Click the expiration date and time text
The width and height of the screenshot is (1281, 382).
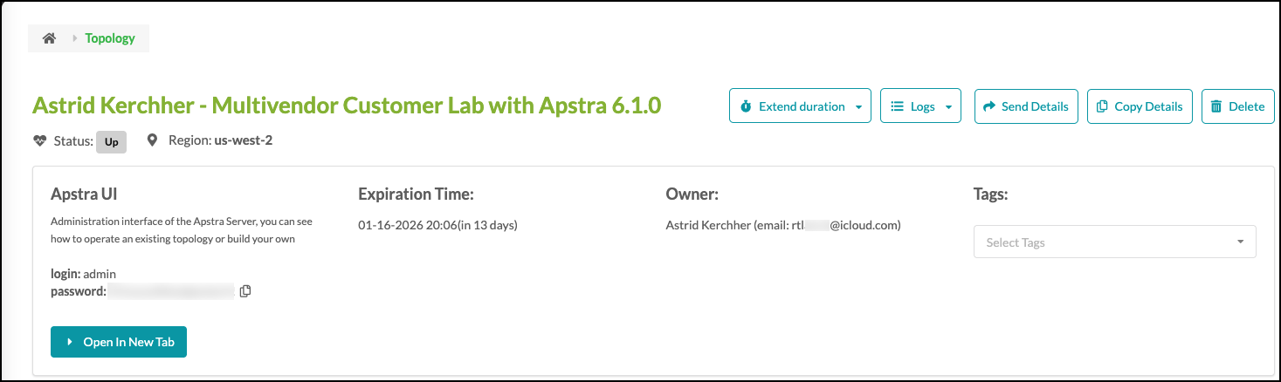pos(437,225)
